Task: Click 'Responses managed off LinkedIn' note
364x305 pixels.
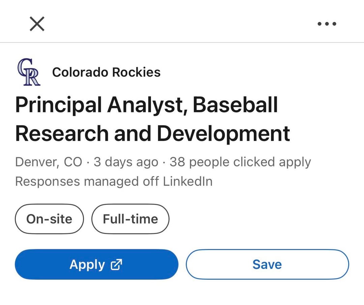Action: (114, 182)
